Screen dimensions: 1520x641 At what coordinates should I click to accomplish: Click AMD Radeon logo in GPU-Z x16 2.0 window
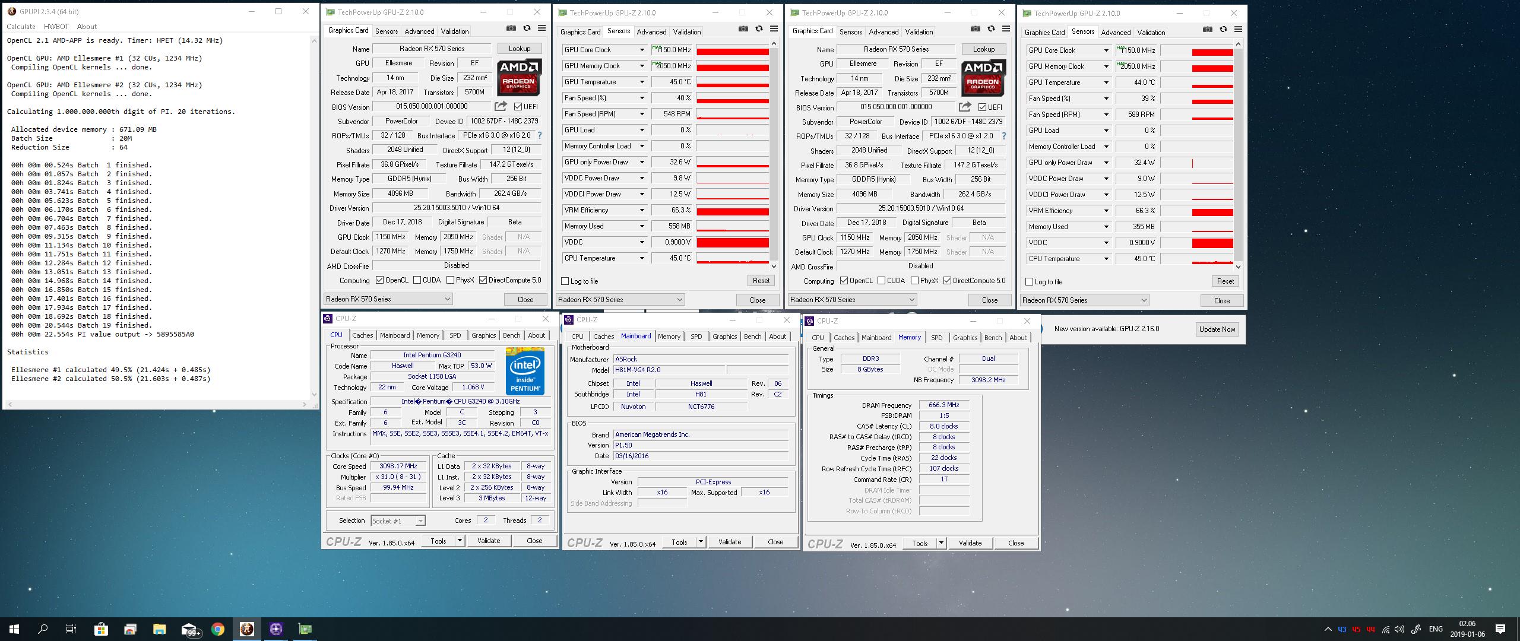(518, 77)
